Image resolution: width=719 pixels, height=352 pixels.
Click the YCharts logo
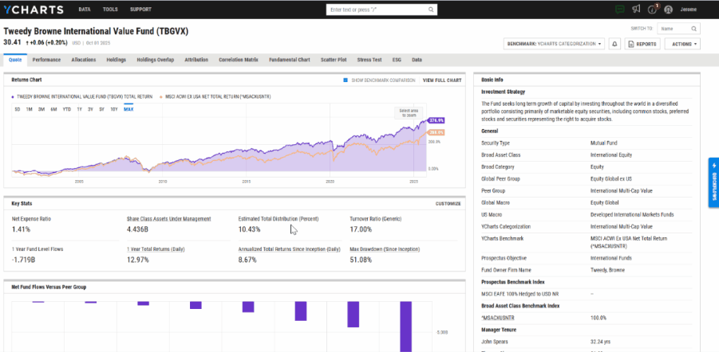33,10
